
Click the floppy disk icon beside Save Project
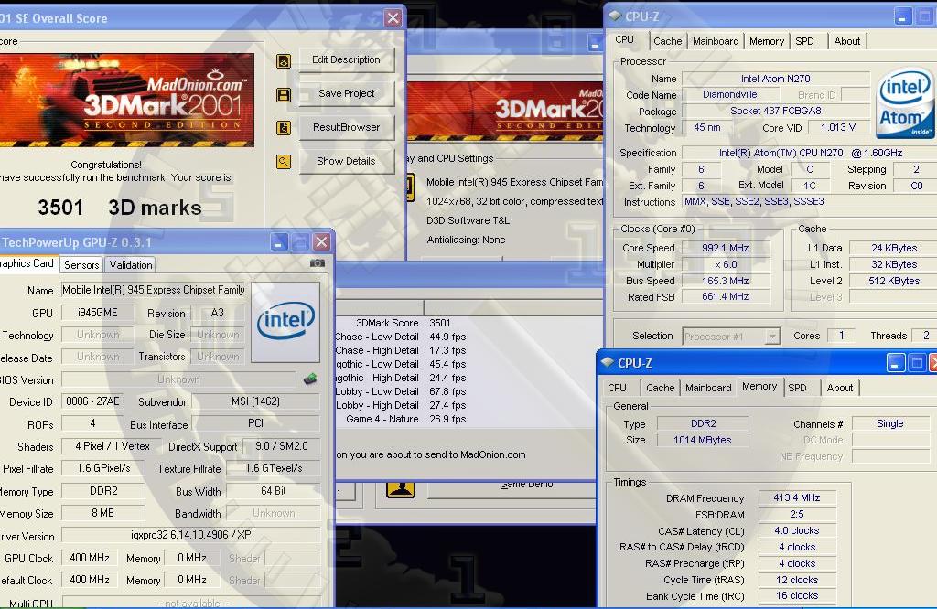284,94
